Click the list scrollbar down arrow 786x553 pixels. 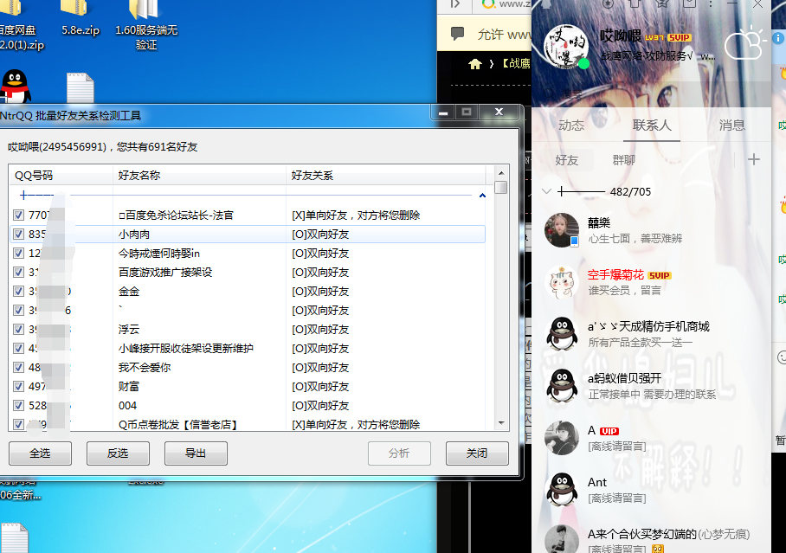pyautogui.click(x=501, y=424)
